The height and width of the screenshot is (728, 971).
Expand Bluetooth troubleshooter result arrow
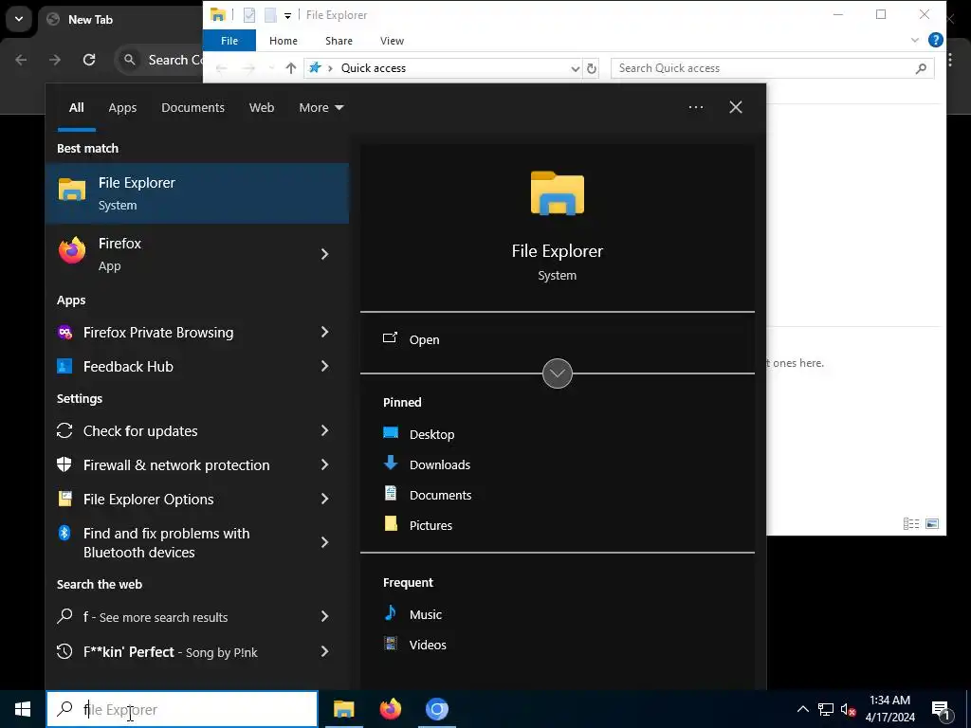pyautogui.click(x=324, y=542)
